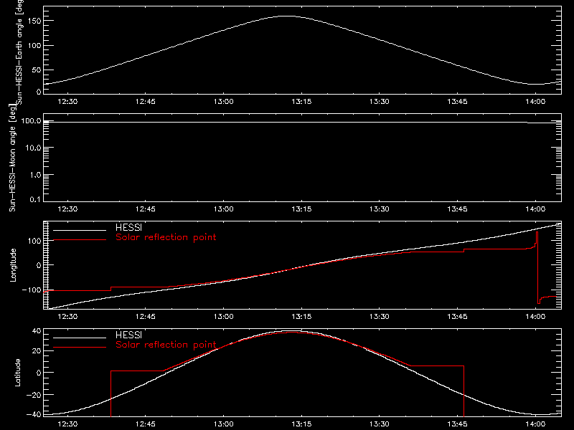Click the red legend line sample in Latitude plot
Image resolution: width=574 pixels, height=430 pixels.
(80, 348)
